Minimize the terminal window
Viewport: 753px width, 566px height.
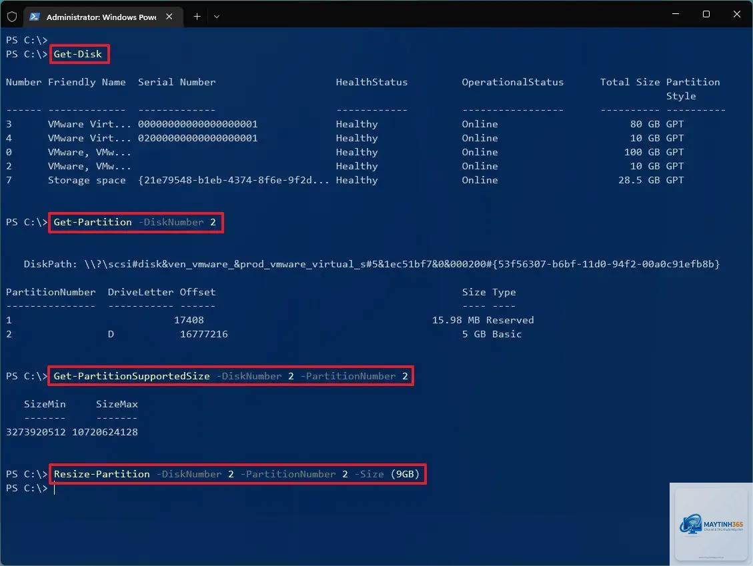(x=676, y=14)
